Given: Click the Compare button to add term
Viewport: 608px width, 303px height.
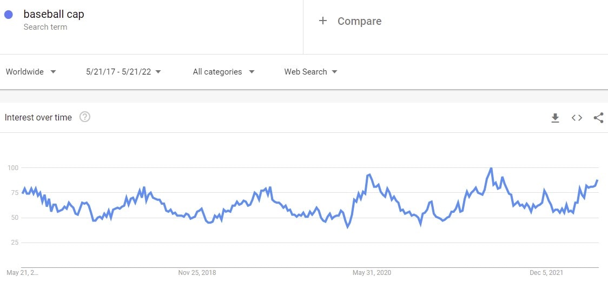Looking at the screenshot, I should (x=359, y=21).
